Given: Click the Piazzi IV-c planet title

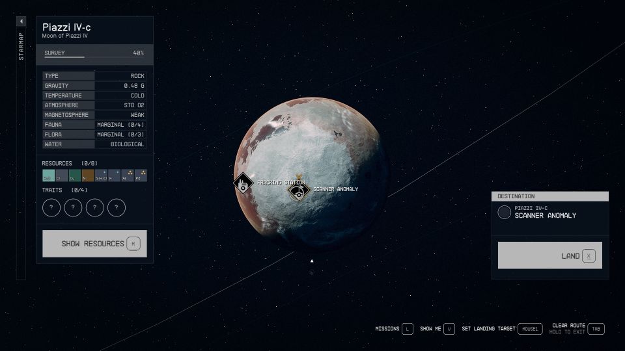Looking at the screenshot, I should tap(66, 27).
